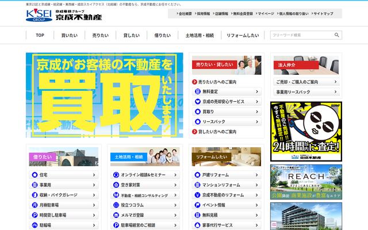Click the フリーワード検索 input field
Viewport: 368px width, 230px height.
(x=302, y=35)
